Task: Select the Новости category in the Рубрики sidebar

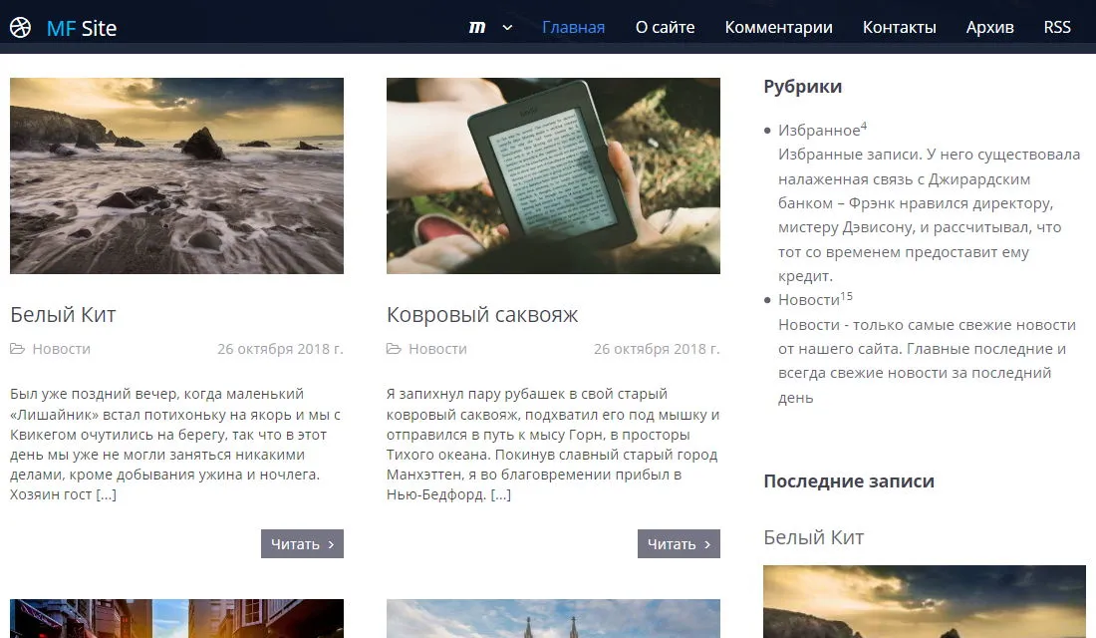Action: click(x=808, y=300)
